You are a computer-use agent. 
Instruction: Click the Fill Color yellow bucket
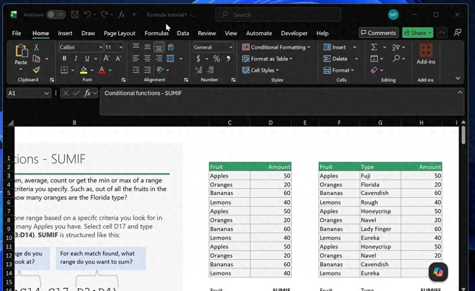tap(84, 70)
